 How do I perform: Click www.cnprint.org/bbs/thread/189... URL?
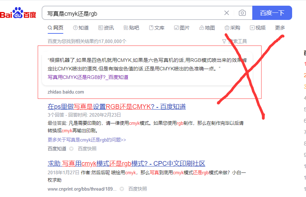tap(82, 189)
